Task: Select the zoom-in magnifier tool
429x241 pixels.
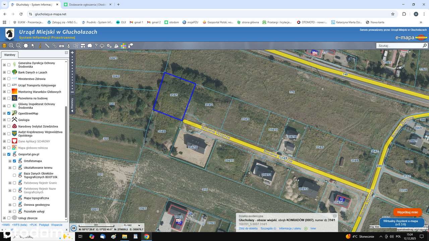Action: coord(11,46)
